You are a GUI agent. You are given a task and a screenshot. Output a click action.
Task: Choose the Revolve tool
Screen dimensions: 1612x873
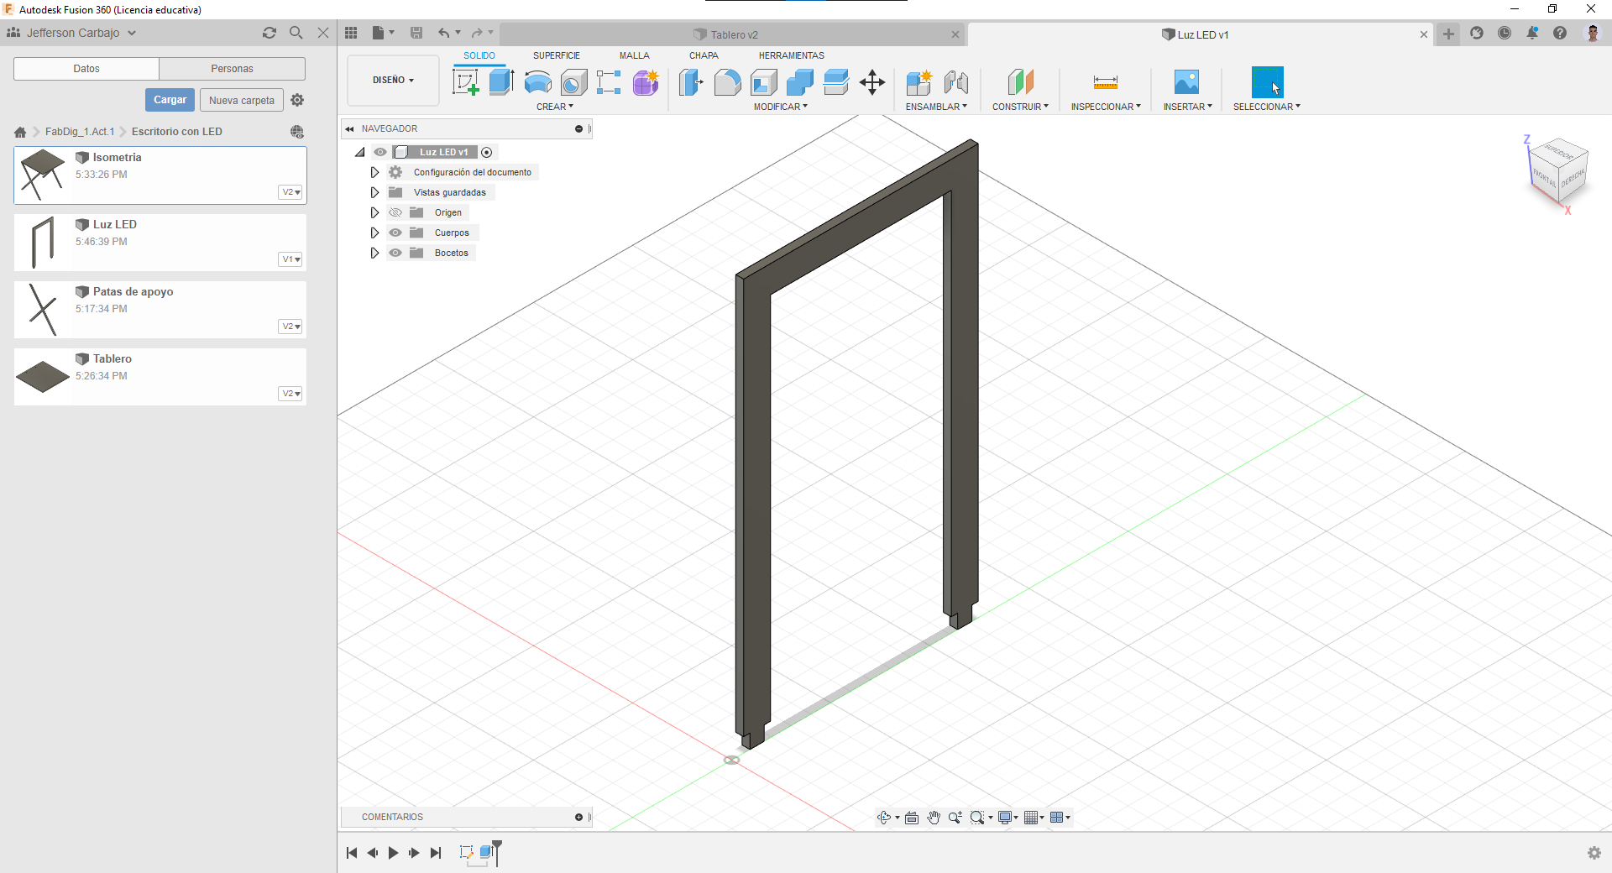(537, 82)
